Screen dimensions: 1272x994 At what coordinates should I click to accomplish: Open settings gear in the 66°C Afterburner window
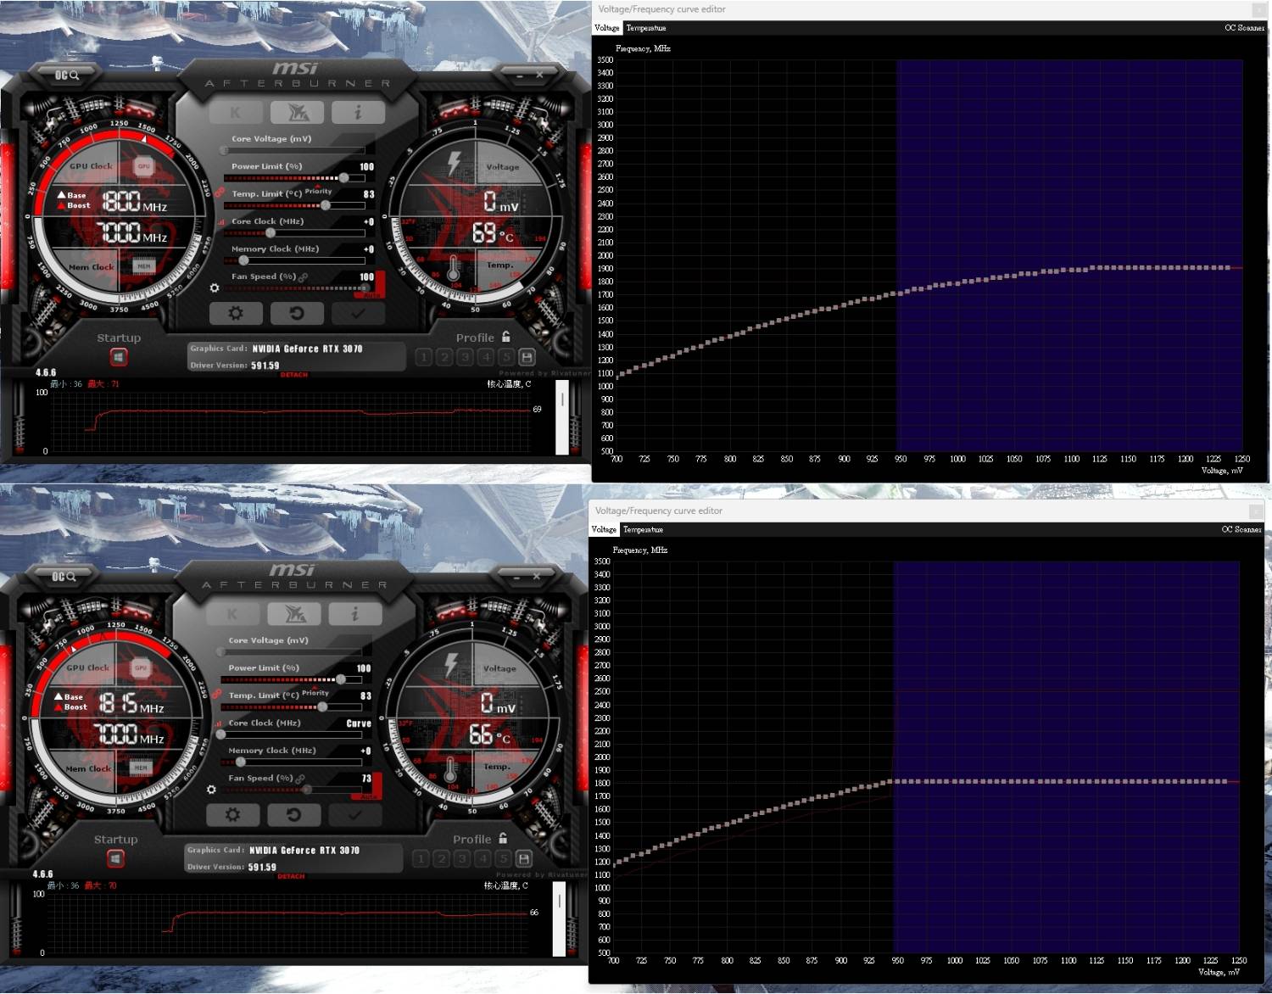pos(232,815)
